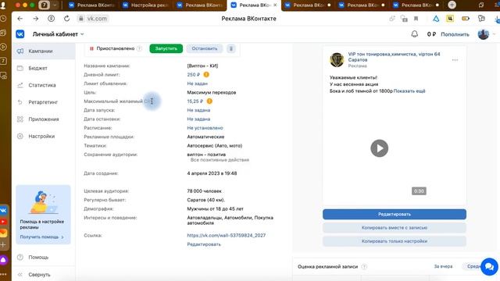
Task: Select the За вчера period
Action: point(443,266)
